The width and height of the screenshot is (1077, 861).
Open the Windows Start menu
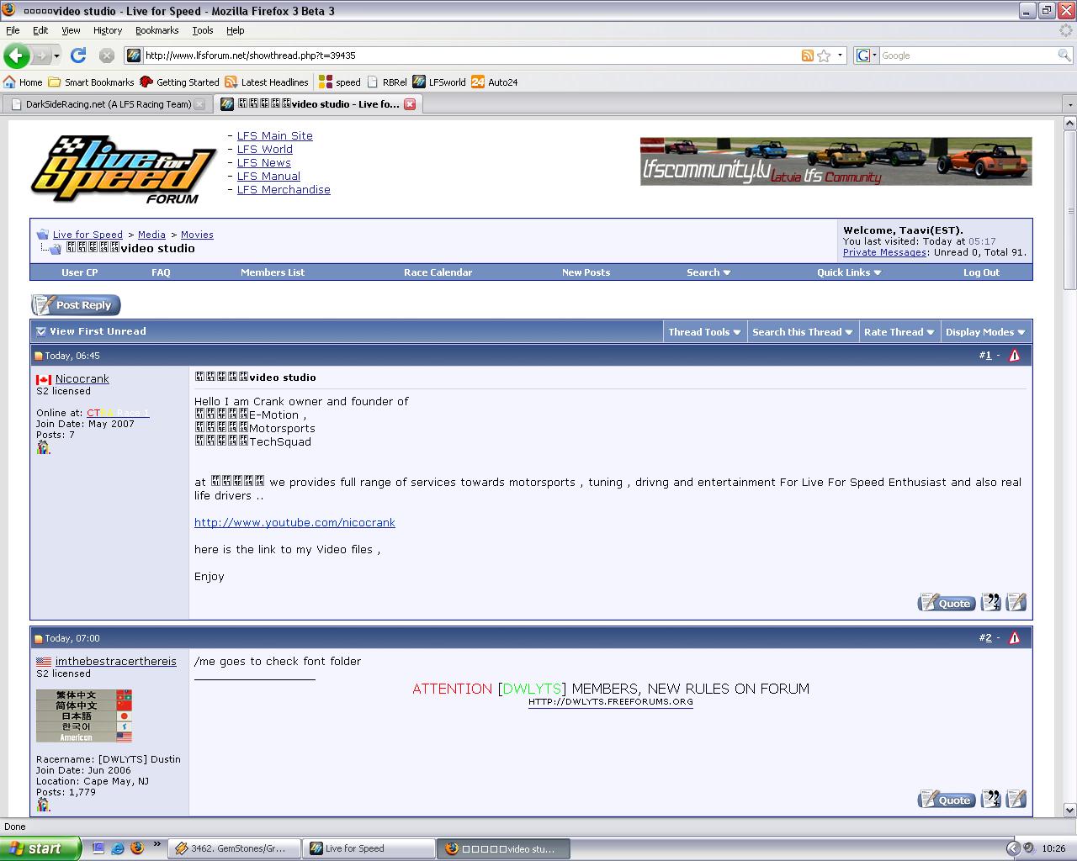(40, 848)
